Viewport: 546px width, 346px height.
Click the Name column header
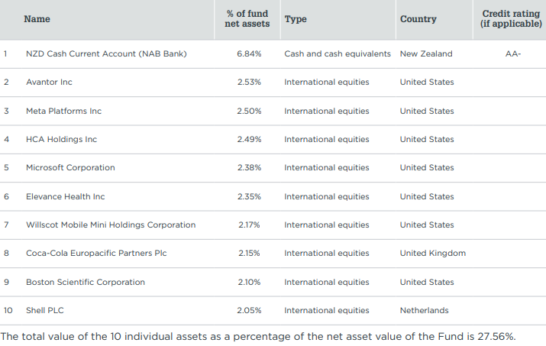coord(37,19)
